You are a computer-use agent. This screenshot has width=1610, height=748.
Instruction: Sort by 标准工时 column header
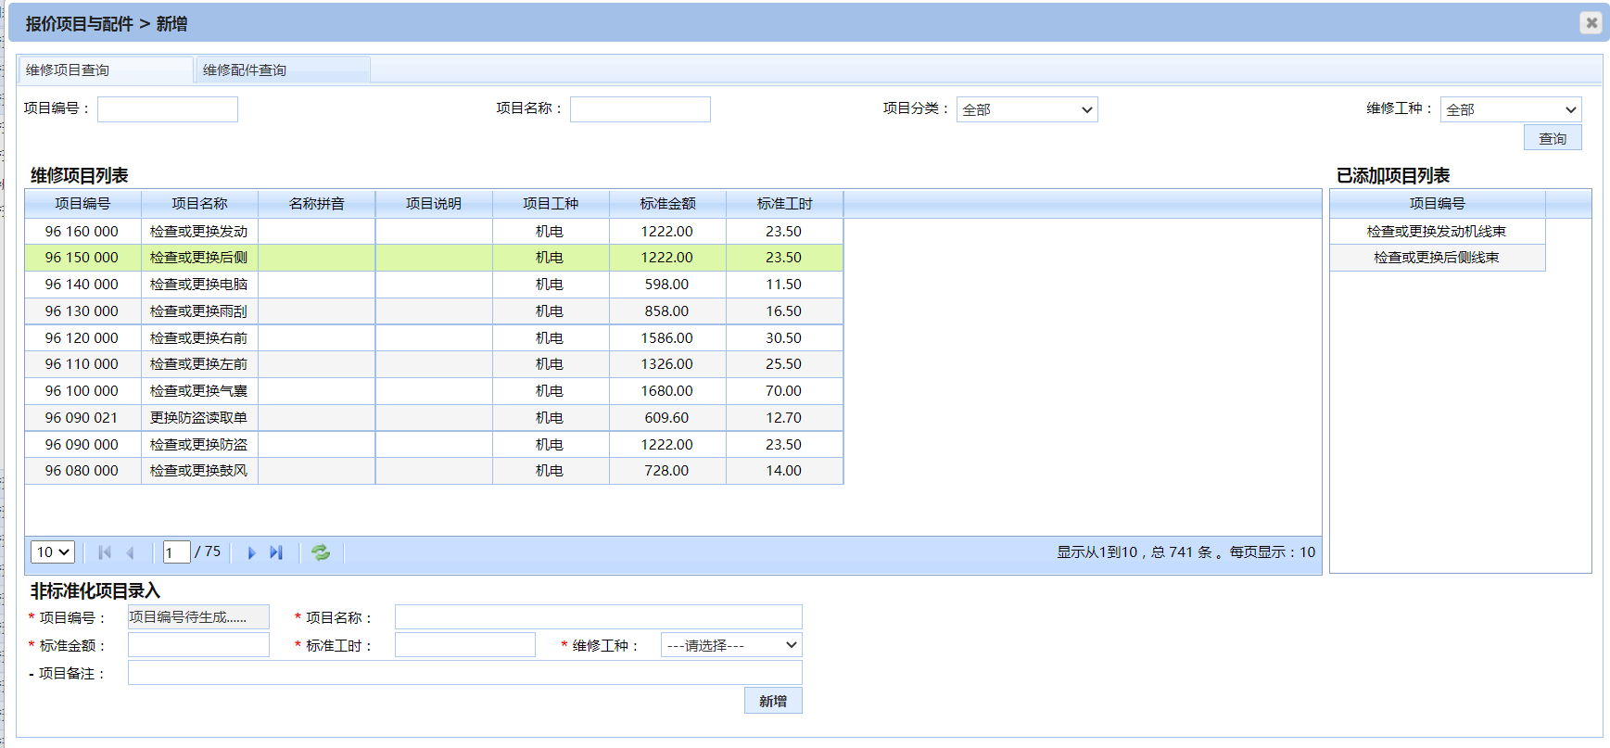tap(784, 204)
